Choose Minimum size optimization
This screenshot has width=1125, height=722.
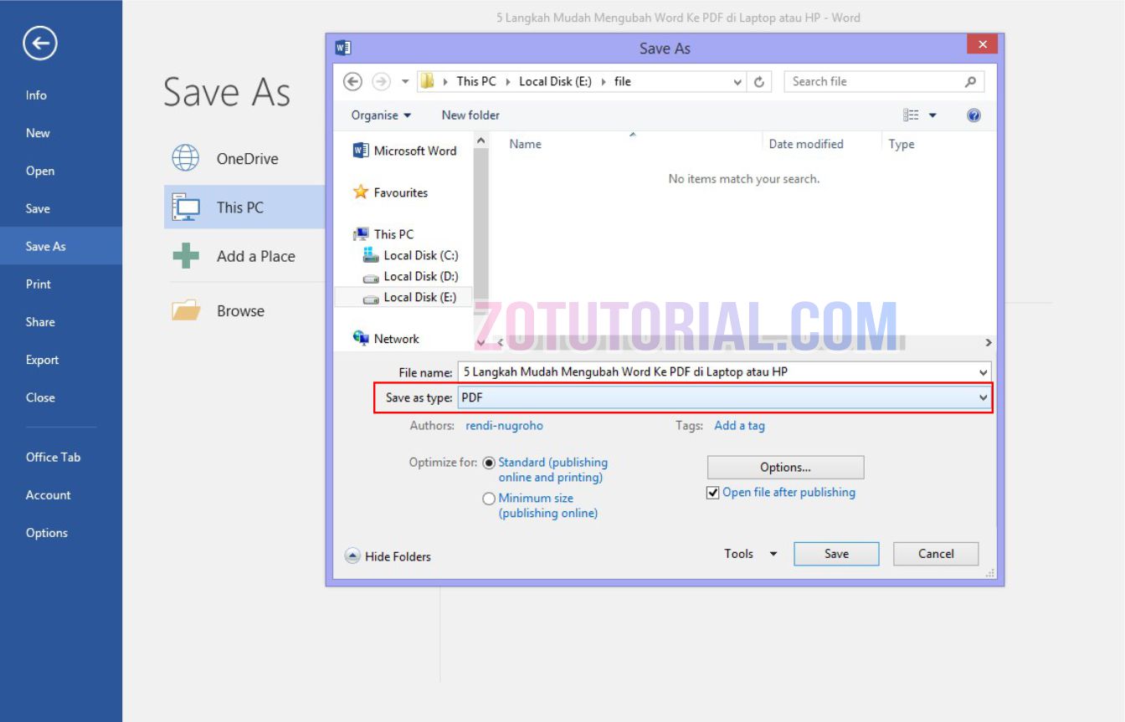[489, 499]
